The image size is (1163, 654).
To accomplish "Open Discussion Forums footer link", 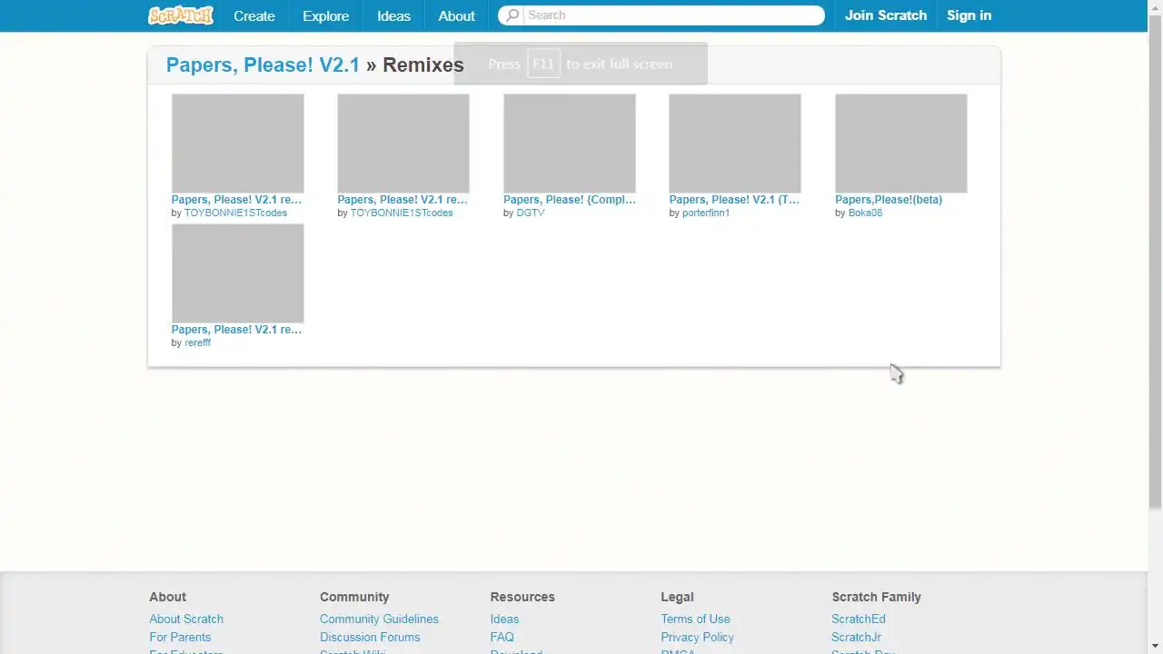I will click(370, 638).
